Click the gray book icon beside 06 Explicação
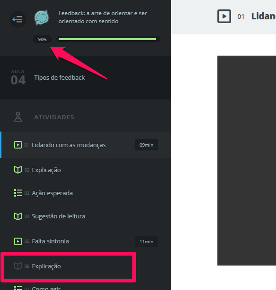The width and height of the screenshot is (276, 290). 18,266
